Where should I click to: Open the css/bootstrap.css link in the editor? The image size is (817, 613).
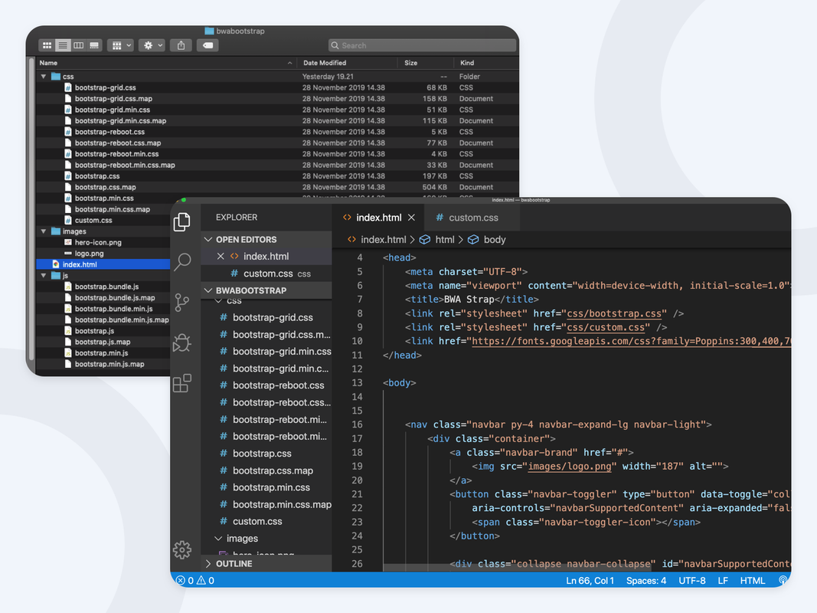(x=614, y=313)
